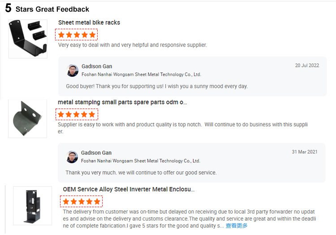Open the metal stamping small parts title
The image size is (336, 235).
coord(122,102)
